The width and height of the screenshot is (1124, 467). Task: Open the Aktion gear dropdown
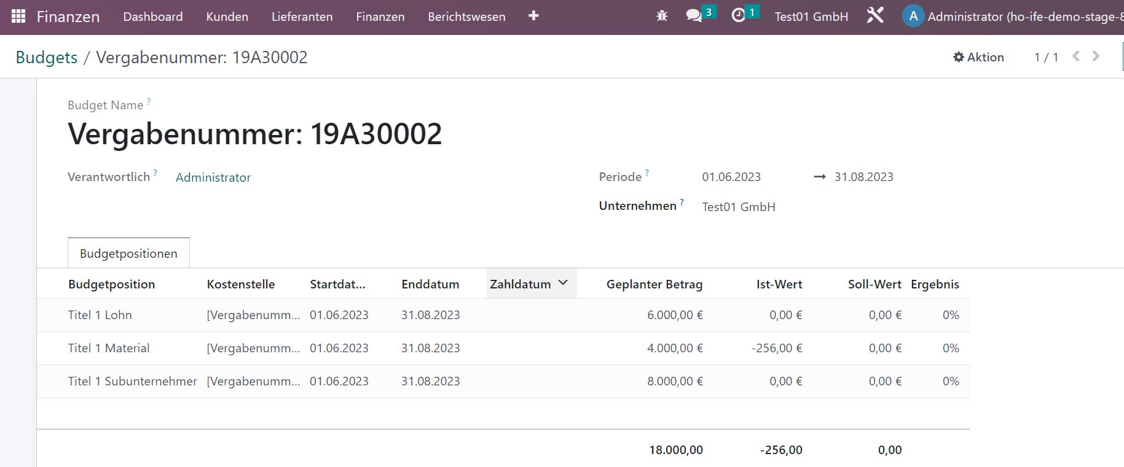coord(978,57)
